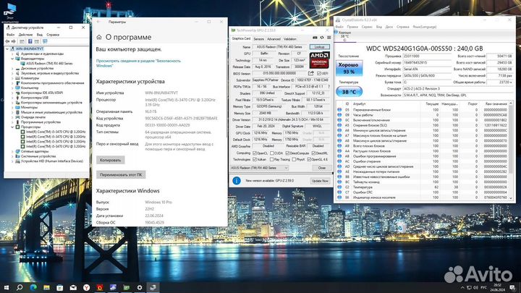Click the Хорошо 93 % health status box
This screenshot has height=293, width=521.
click(x=349, y=68)
